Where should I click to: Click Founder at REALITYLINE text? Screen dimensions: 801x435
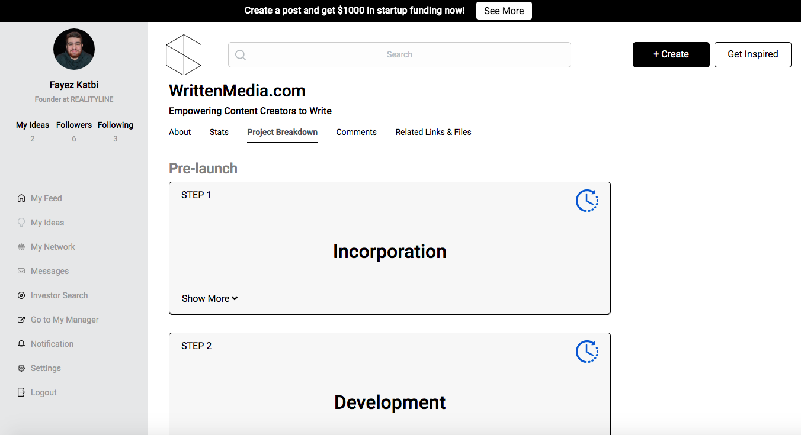pyautogui.click(x=74, y=99)
